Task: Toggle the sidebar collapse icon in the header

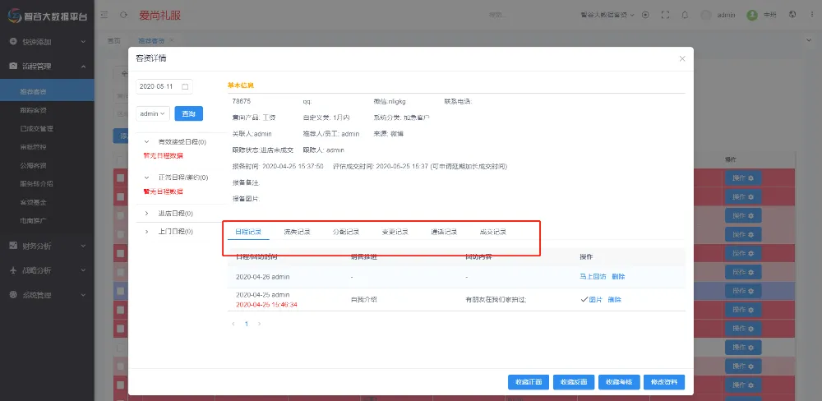Action: (103, 15)
